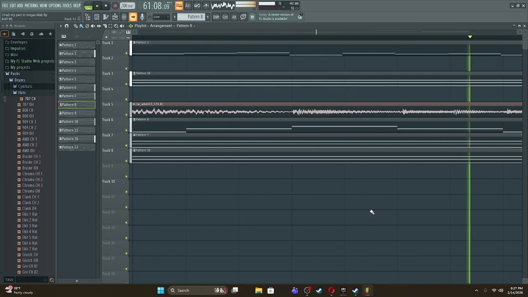Mute Track 5 via green dot
Image resolution: width=528 pixels, height=297 pixels.
tap(126, 115)
